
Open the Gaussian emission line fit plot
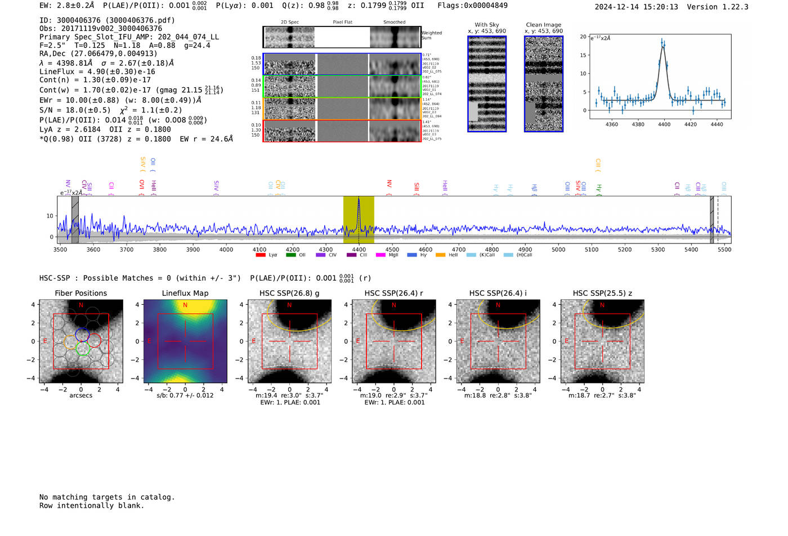pos(660,76)
